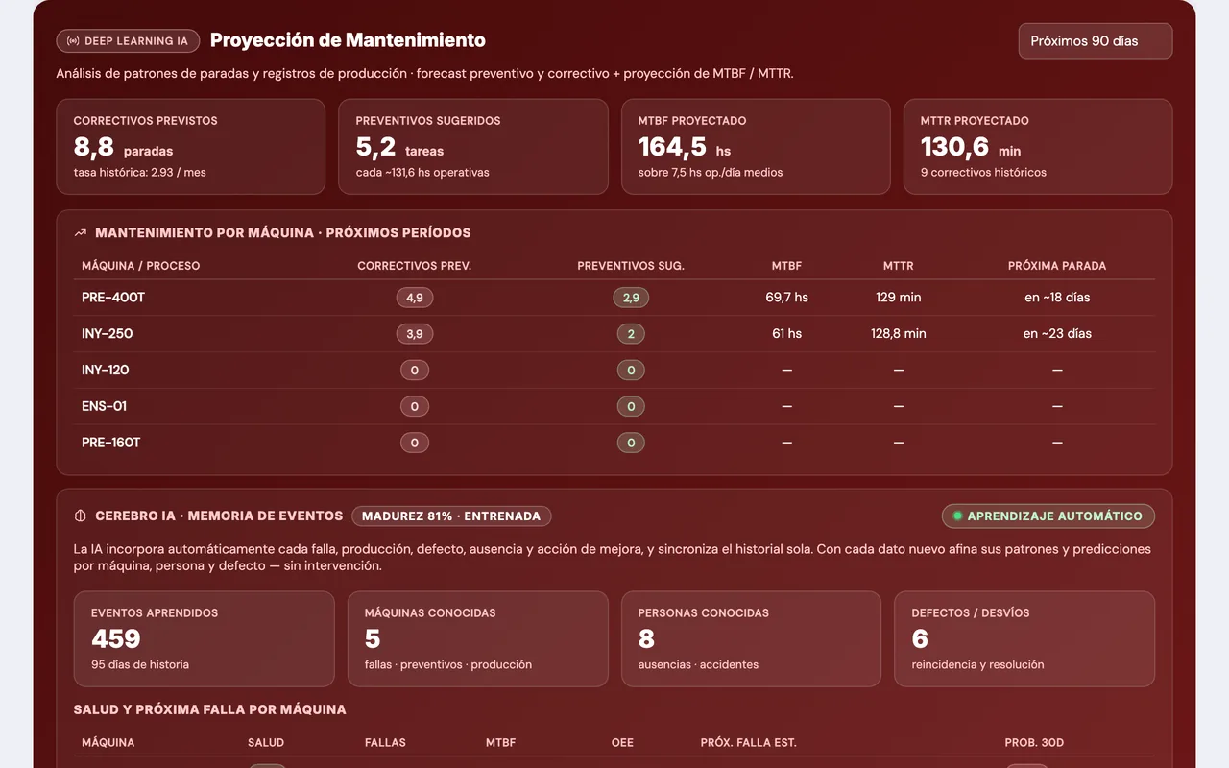Click the PRE-400T machine row name
Viewport: 1229px width, 768px height.
tap(113, 298)
